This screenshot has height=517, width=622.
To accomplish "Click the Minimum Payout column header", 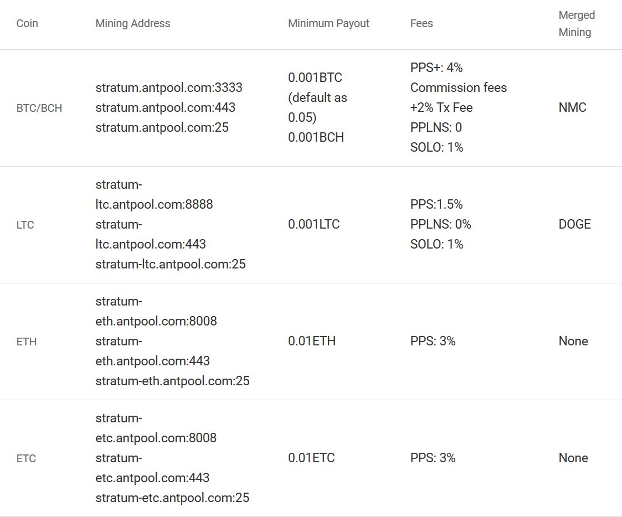I will 328,24.
